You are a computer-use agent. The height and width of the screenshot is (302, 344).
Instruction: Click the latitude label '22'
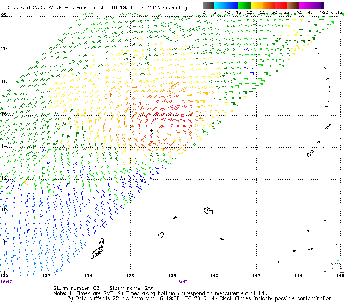[4, 15]
